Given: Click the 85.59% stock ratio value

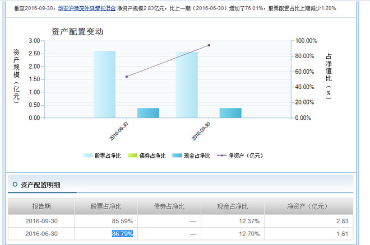Looking at the screenshot, I should point(122,221).
